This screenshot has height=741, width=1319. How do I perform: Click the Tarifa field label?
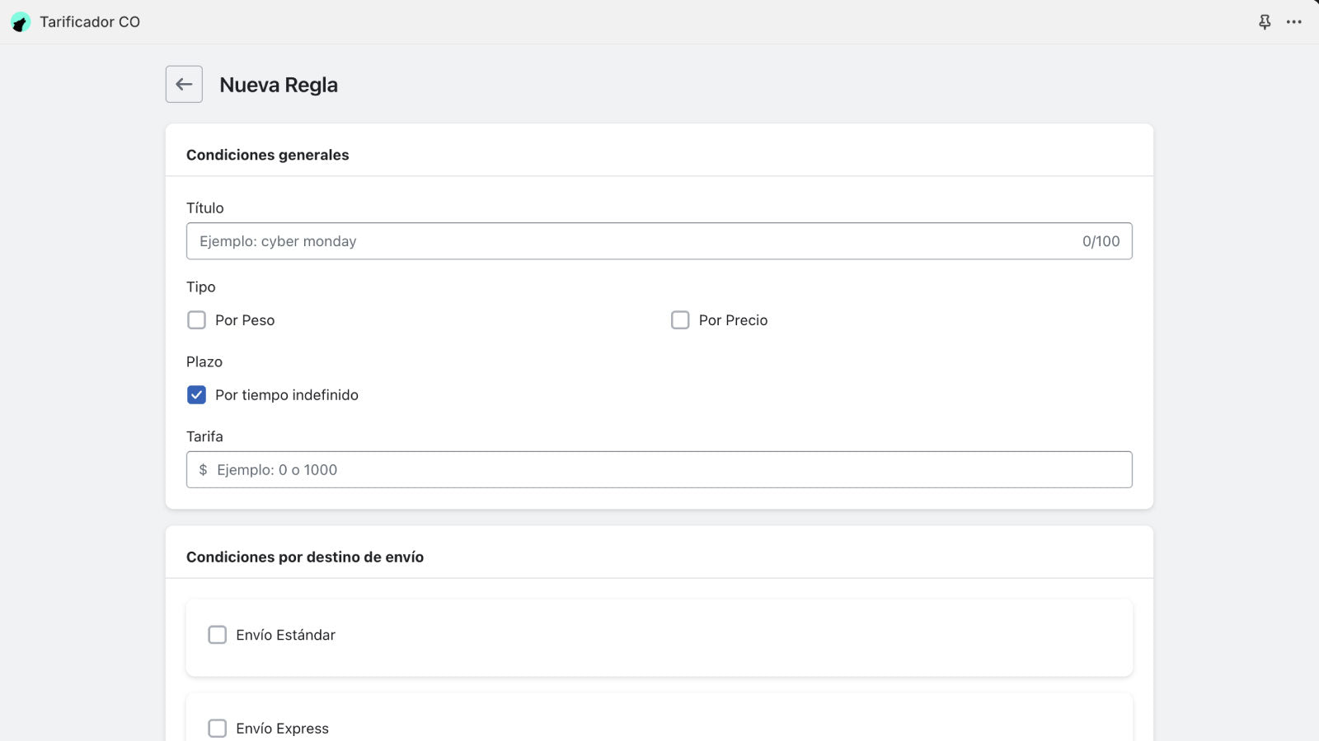(204, 436)
